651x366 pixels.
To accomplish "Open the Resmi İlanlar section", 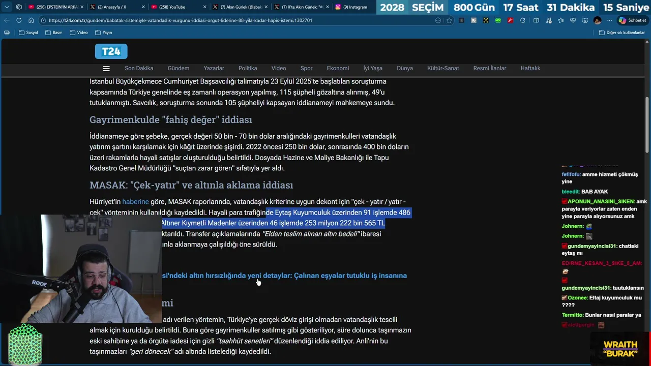I will pos(490,68).
